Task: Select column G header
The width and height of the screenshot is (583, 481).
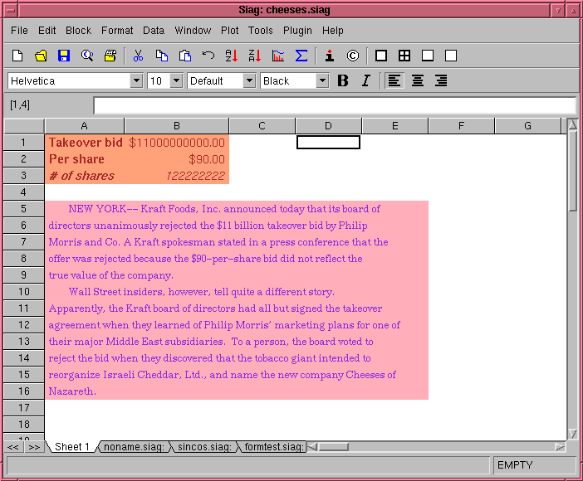Action: [527, 126]
